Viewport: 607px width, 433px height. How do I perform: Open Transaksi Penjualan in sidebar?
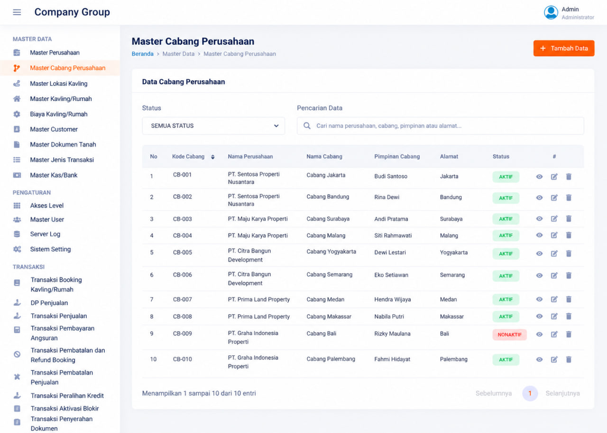pos(59,316)
